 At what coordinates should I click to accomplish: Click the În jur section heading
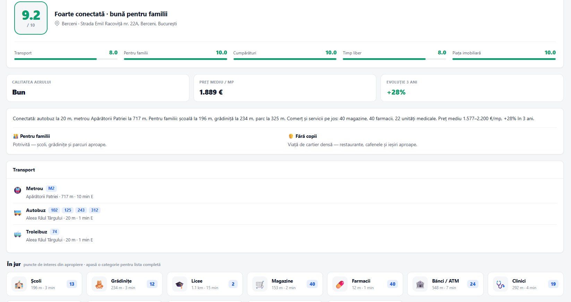click(14, 264)
